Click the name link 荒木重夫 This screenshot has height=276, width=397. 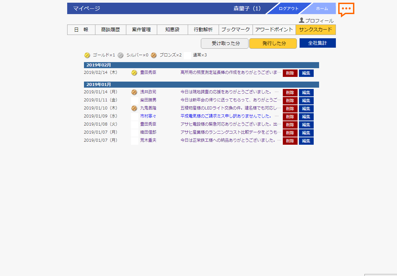[x=148, y=140]
